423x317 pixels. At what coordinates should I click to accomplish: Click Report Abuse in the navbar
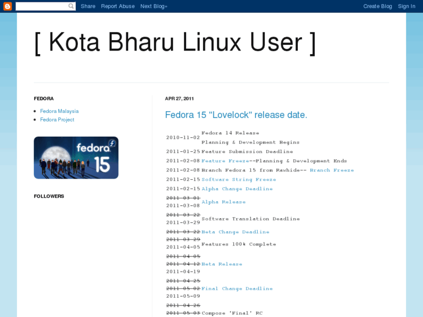point(118,6)
